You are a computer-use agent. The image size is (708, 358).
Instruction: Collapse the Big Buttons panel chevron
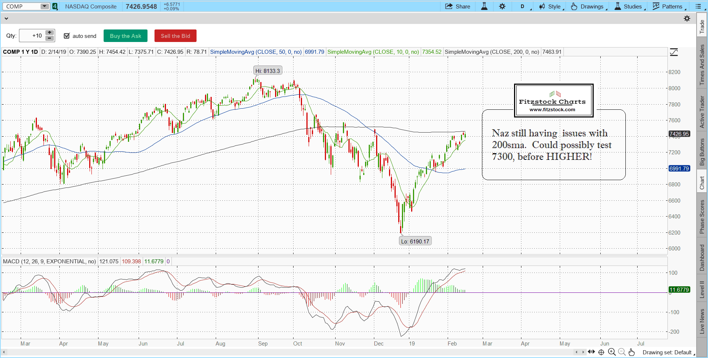[6, 18]
